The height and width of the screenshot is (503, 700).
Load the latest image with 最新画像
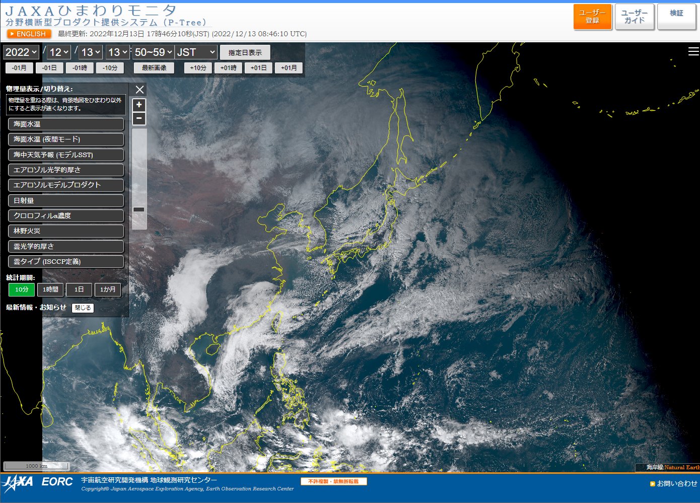pos(154,67)
